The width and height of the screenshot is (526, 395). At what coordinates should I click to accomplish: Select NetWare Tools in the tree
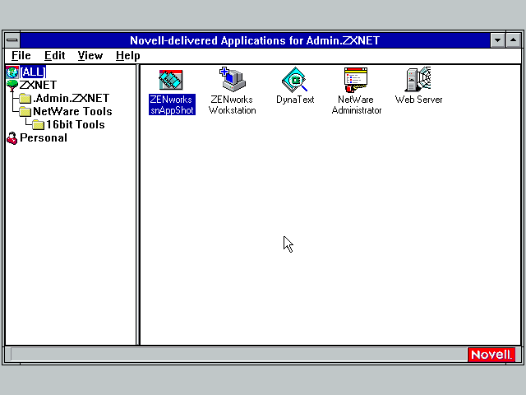click(72, 111)
